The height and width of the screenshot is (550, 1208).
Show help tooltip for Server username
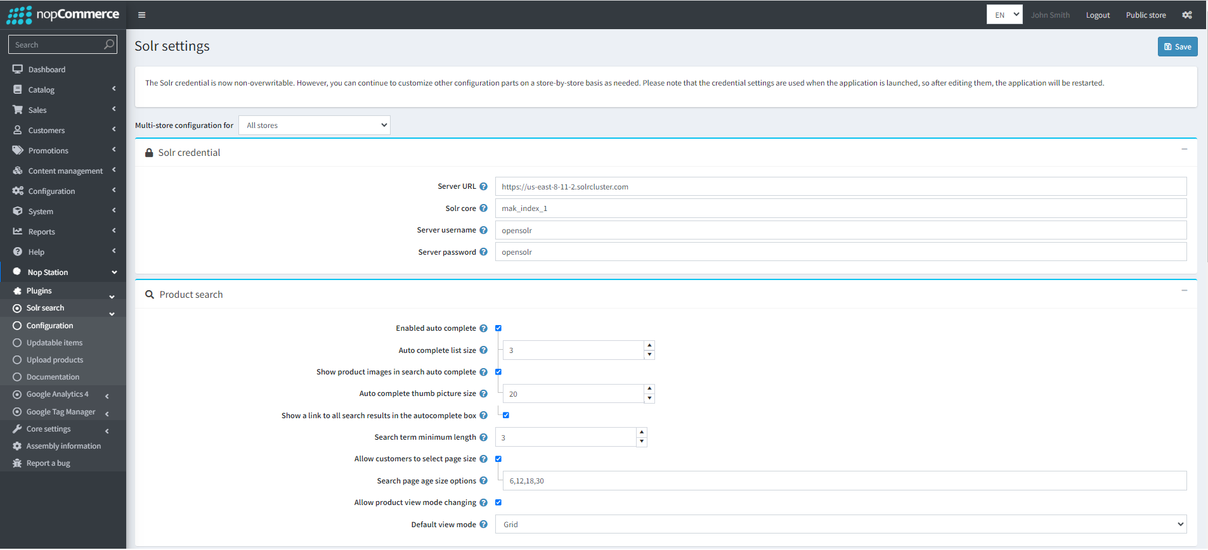click(483, 230)
